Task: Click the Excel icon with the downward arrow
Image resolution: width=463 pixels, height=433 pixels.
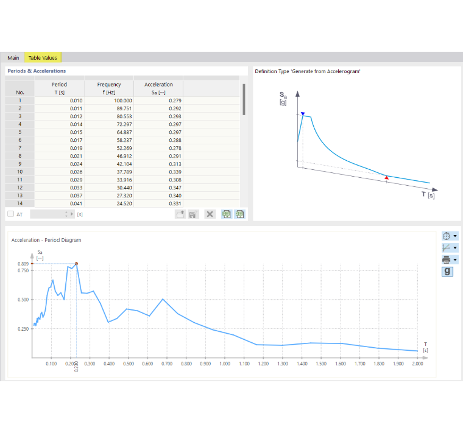Action: [227, 214]
